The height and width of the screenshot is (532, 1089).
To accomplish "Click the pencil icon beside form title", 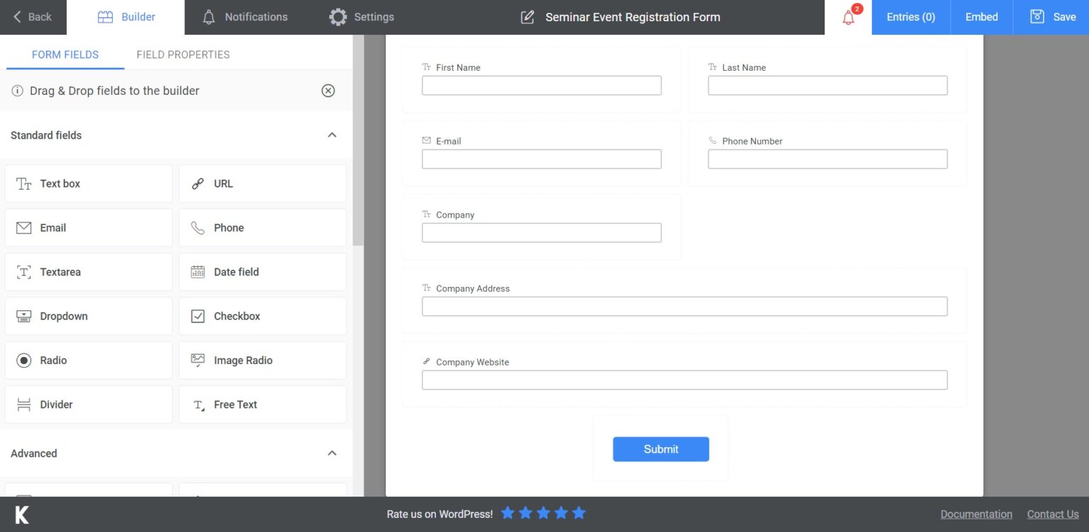I will pyautogui.click(x=527, y=17).
